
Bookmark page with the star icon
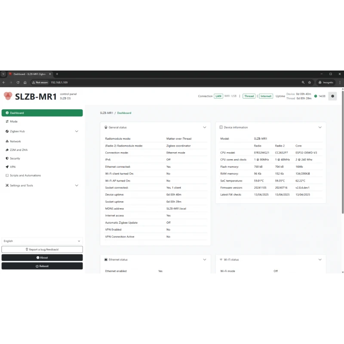pos(310,82)
